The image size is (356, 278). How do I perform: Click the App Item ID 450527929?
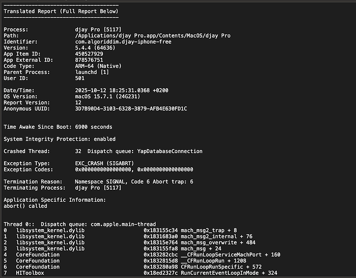coord(91,54)
